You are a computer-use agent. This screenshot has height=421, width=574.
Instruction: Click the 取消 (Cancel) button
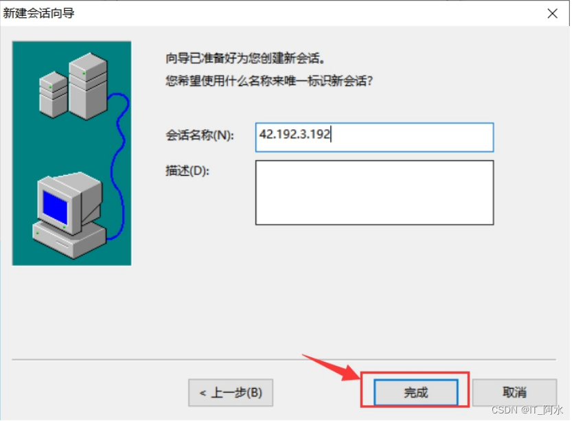pyautogui.click(x=514, y=392)
